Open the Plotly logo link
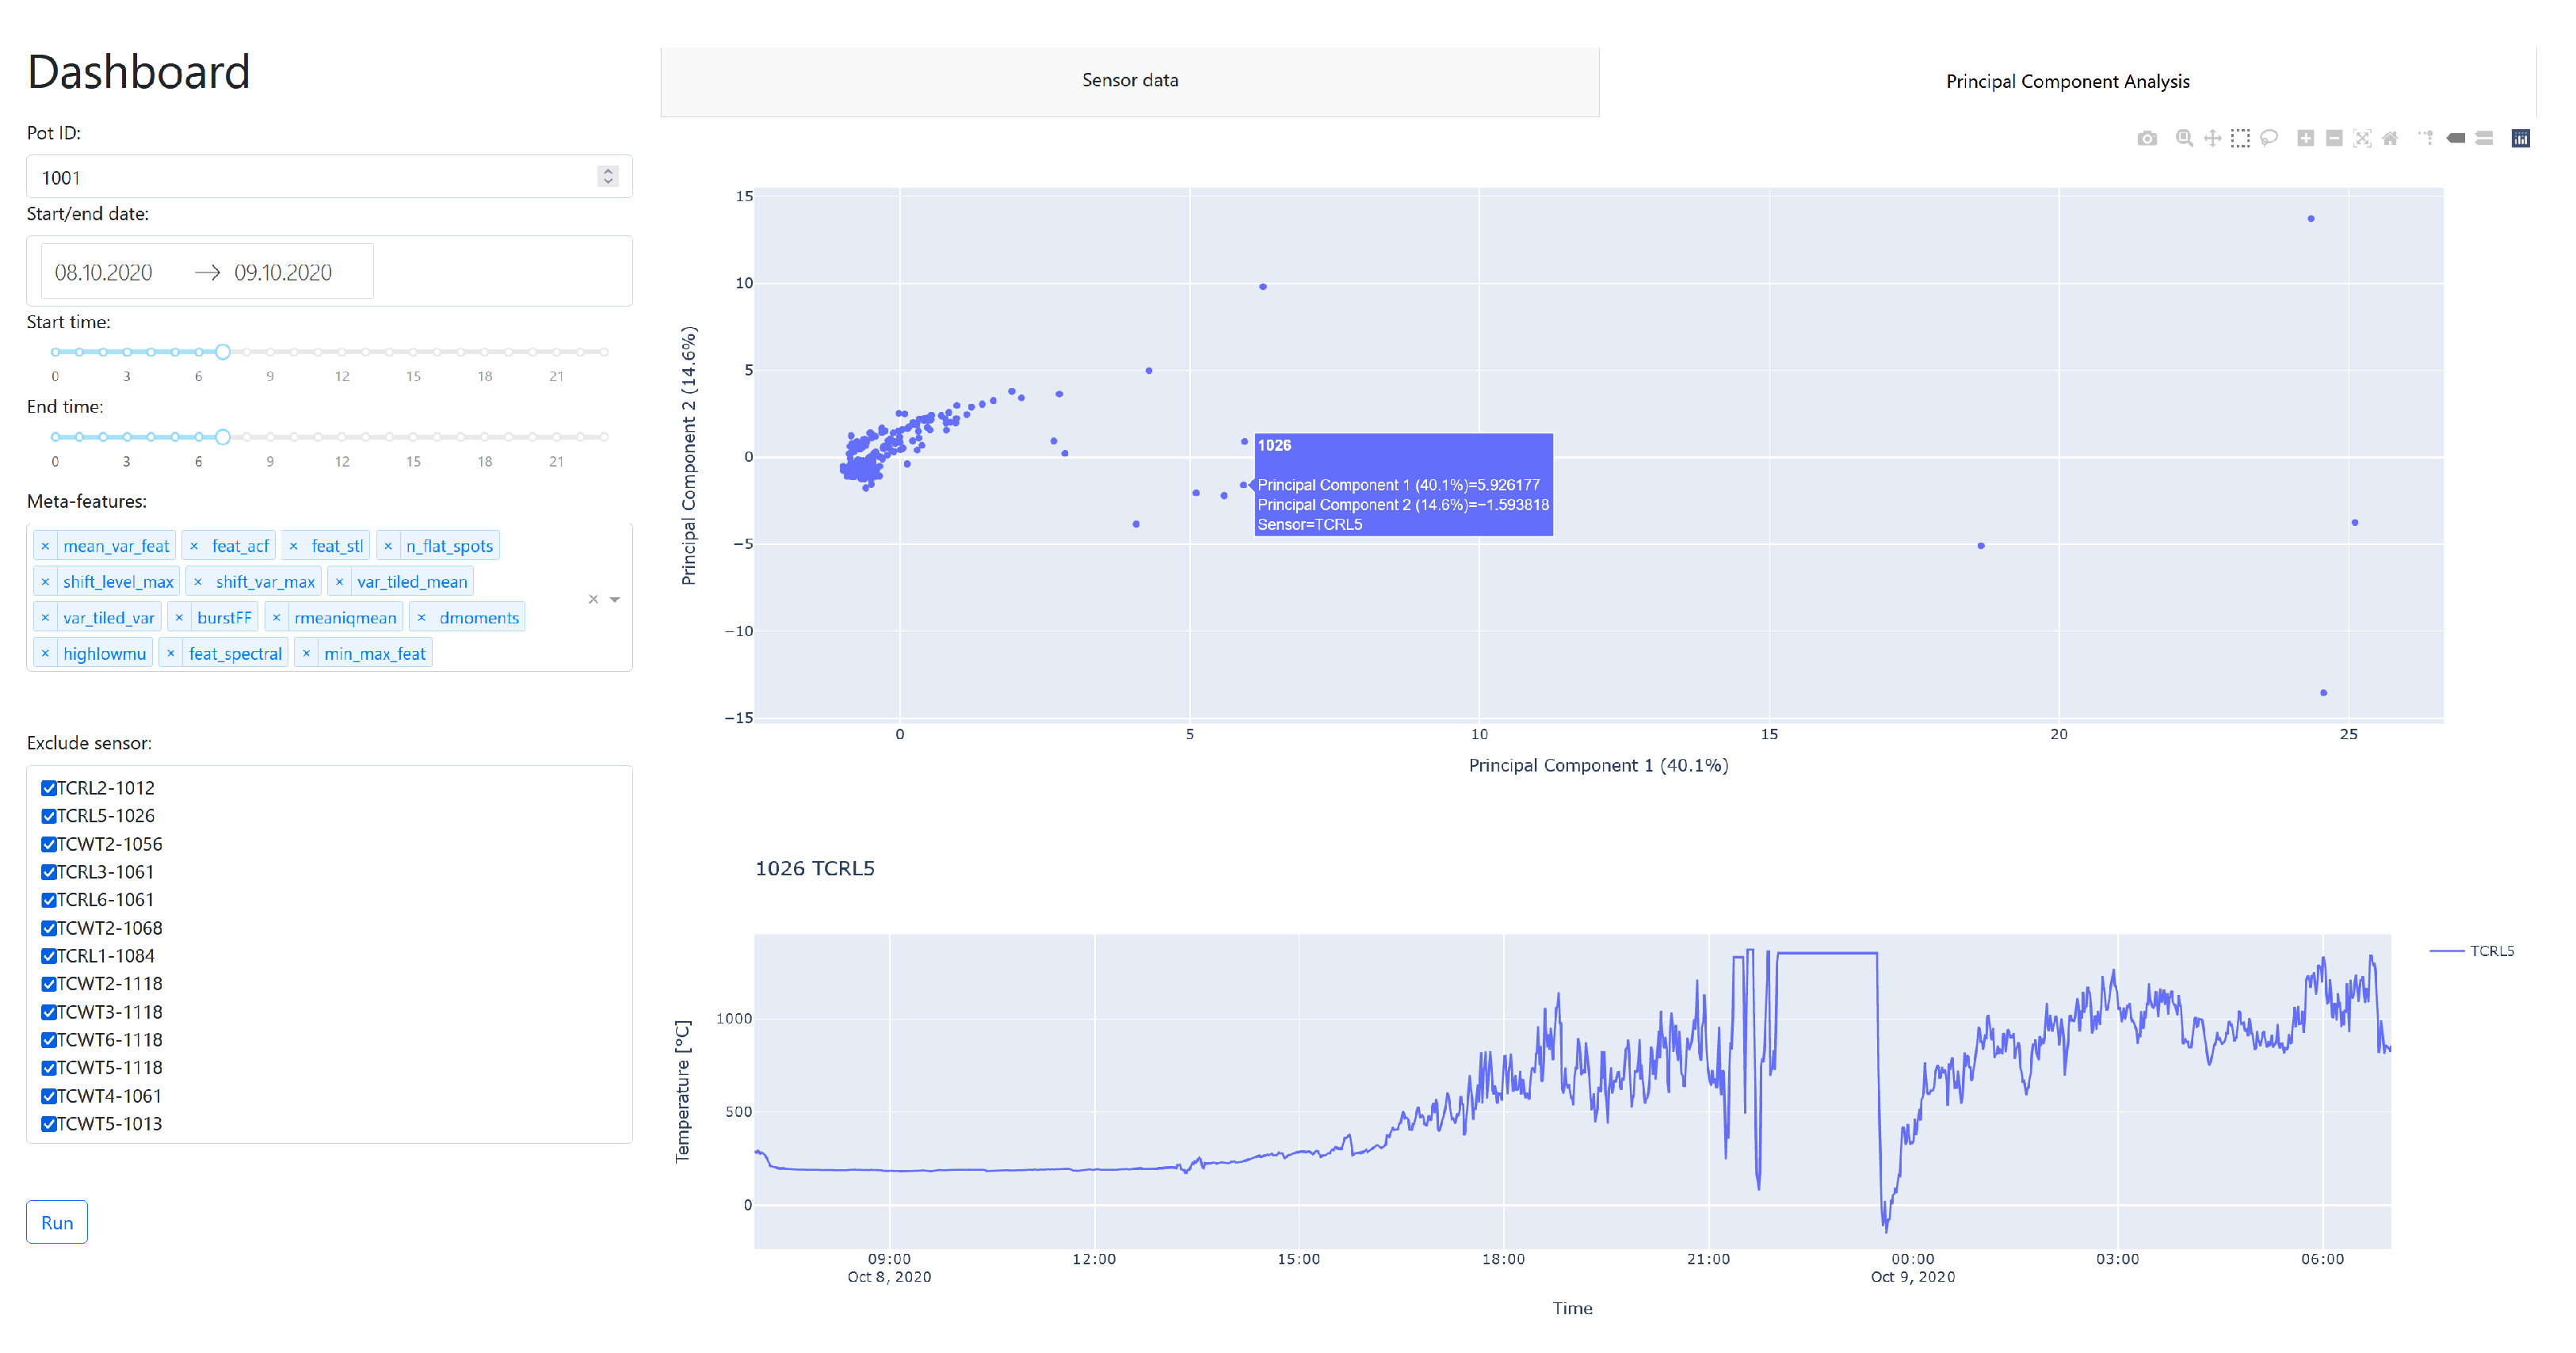The image size is (2576, 1353). click(2521, 138)
